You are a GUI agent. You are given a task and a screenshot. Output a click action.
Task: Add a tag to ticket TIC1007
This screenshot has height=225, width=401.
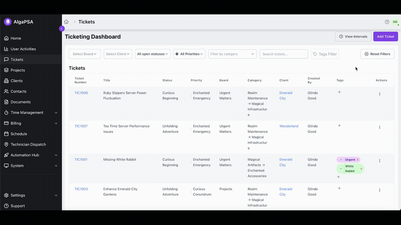(339, 125)
